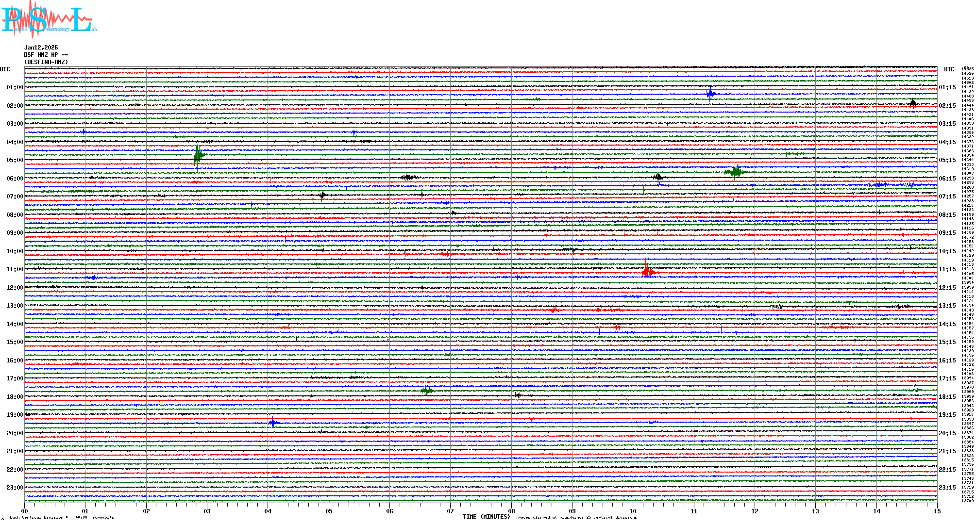The width and height of the screenshot is (976, 524).
Task: Click the black event near 02:15 end
Action: click(913, 103)
